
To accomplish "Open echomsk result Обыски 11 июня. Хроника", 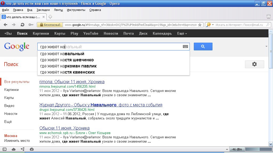I will 65,128.
